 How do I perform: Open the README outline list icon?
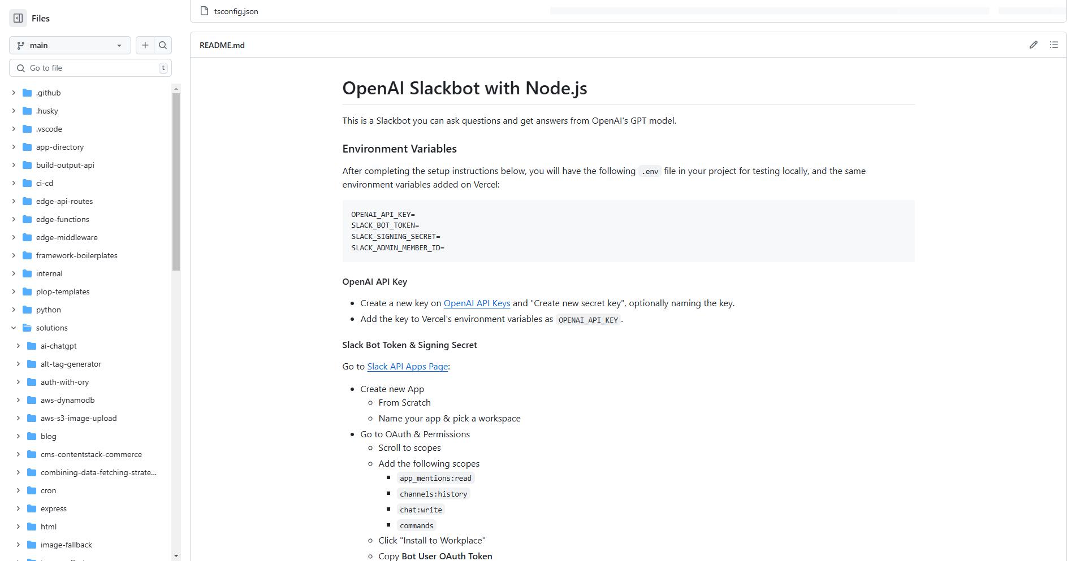coord(1054,45)
